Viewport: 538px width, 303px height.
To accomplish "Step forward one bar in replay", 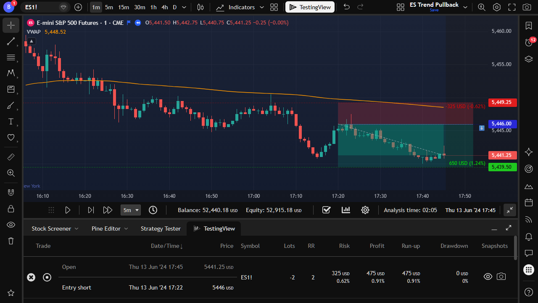I will [x=91, y=210].
